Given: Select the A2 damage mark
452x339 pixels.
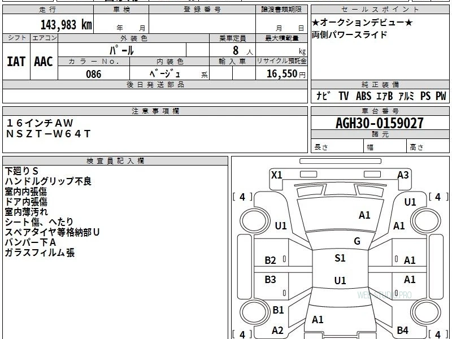Looking at the screenshot, I should [x=277, y=331].
